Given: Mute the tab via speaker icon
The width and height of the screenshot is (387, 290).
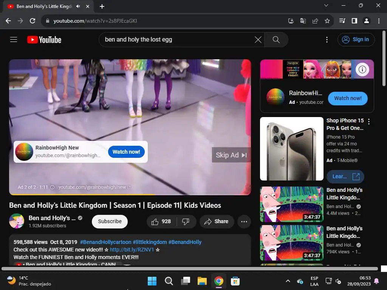Looking at the screenshot, I should tap(78, 6).
